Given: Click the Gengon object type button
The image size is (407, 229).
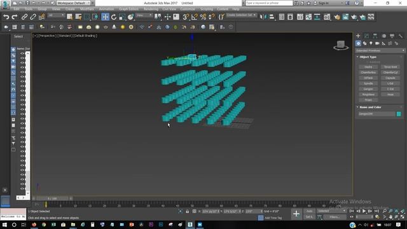Looking at the screenshot, I should [x=368, y=89].
